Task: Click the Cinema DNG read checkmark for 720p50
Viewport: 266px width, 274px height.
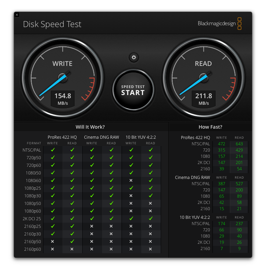Action: 111,157
